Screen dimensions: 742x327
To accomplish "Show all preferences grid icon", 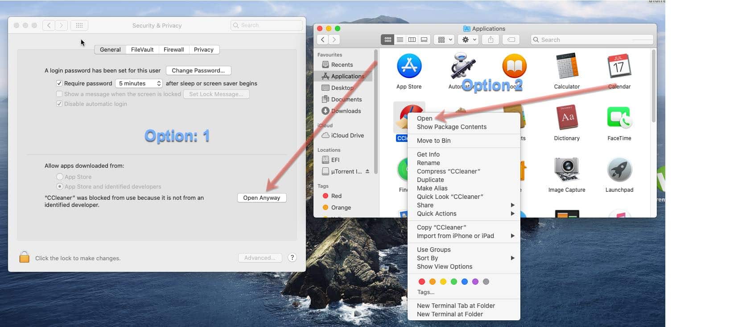I will point(79,25).
